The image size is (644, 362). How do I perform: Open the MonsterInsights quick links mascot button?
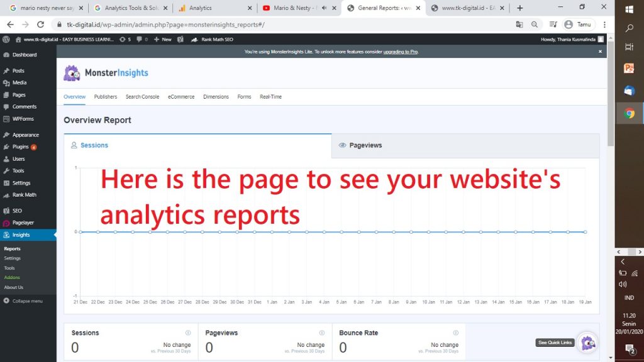pyautogui.click(x=587, y=343)
